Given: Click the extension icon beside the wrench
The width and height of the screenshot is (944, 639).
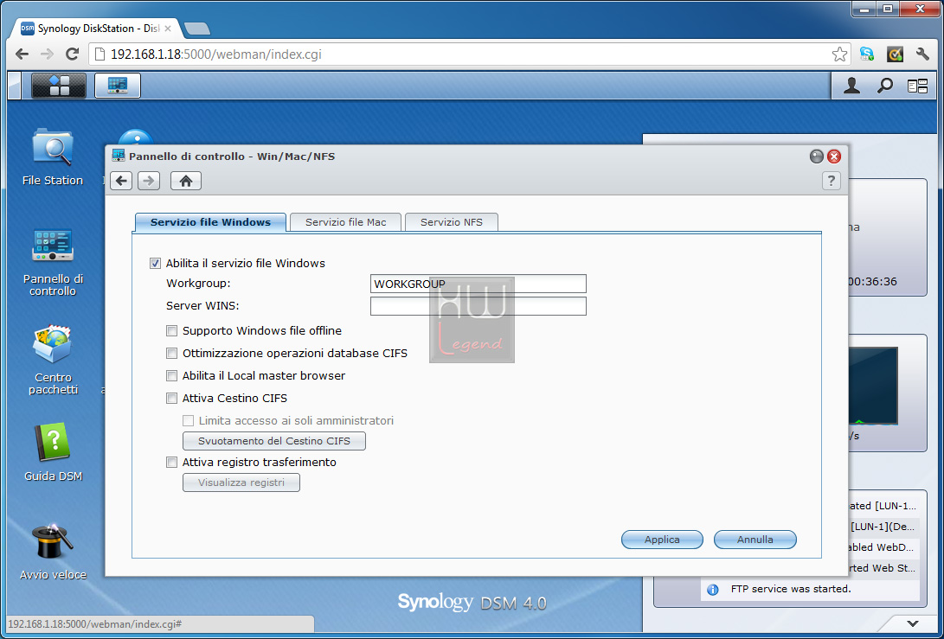Looking at the screenshot, I should point(896,54).
